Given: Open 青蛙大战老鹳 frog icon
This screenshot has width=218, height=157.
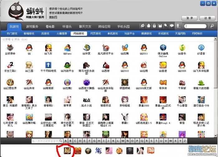Looking at the screenshot, I should tap(201, 82).
